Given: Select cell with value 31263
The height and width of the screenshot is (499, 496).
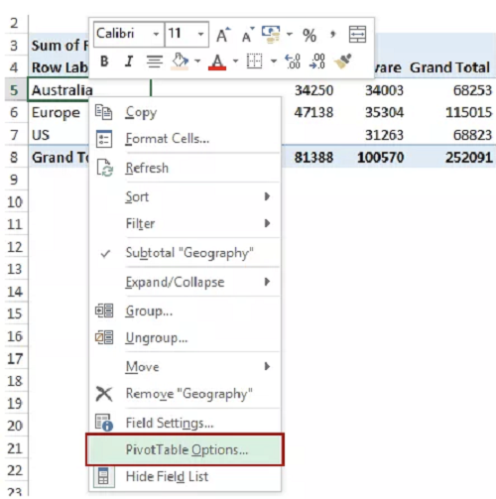Looking at the screenshot, I should pyautogui.click(x=384, y=135).
